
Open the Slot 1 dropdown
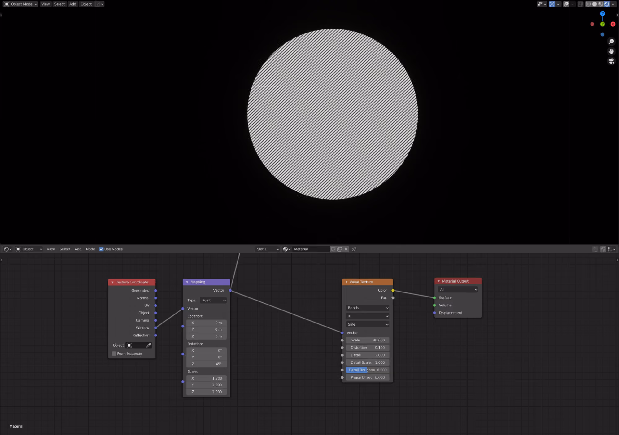tap(268, 249)
